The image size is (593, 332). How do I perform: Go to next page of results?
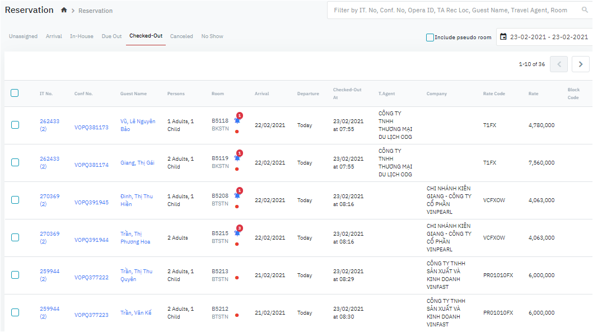[x=581, y=64]
